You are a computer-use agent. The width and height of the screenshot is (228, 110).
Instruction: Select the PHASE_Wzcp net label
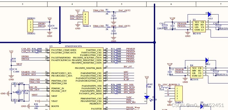click(133, 107)
